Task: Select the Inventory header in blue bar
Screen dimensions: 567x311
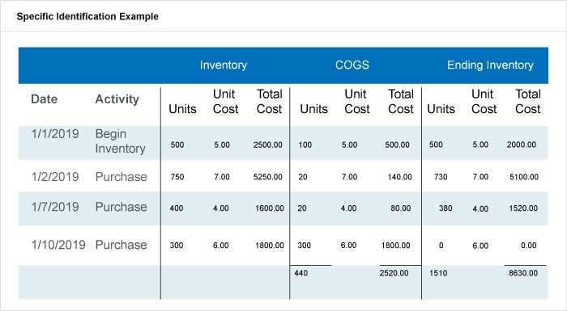Action: 224,65
